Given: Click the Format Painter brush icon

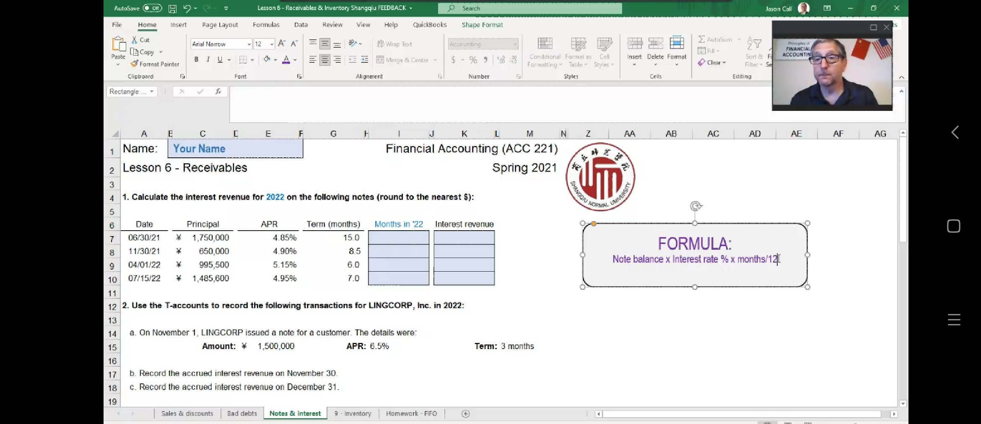Looking at the screenshot, I should coord(134,64).
